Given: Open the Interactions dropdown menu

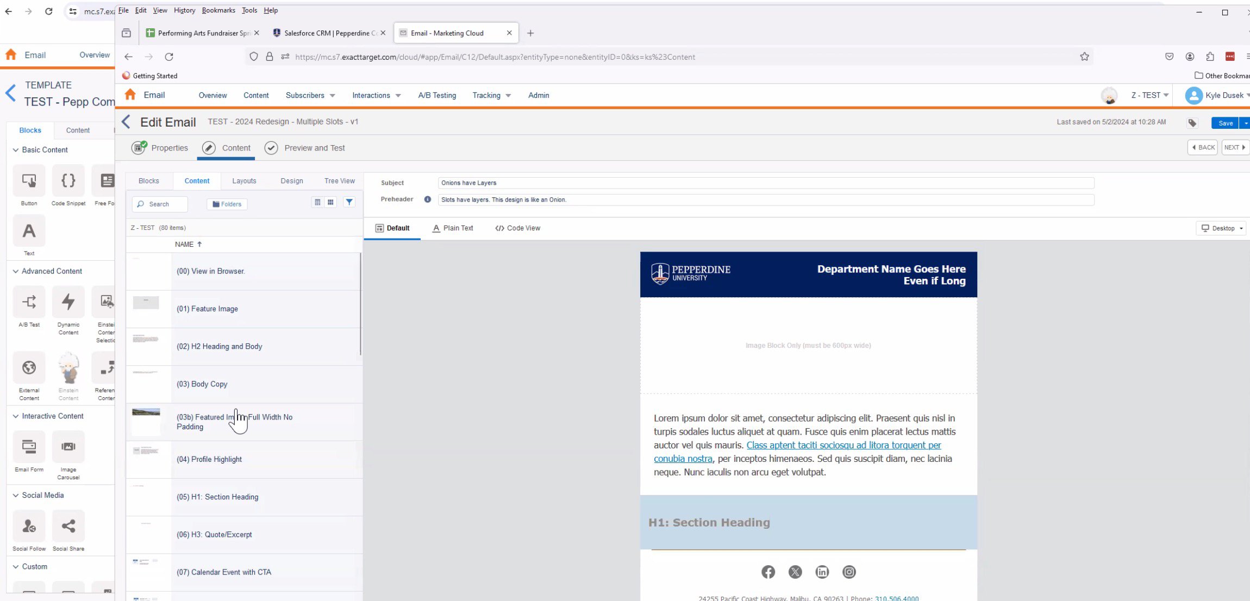Looking at the screenshot, I should (x=376, y=95).
